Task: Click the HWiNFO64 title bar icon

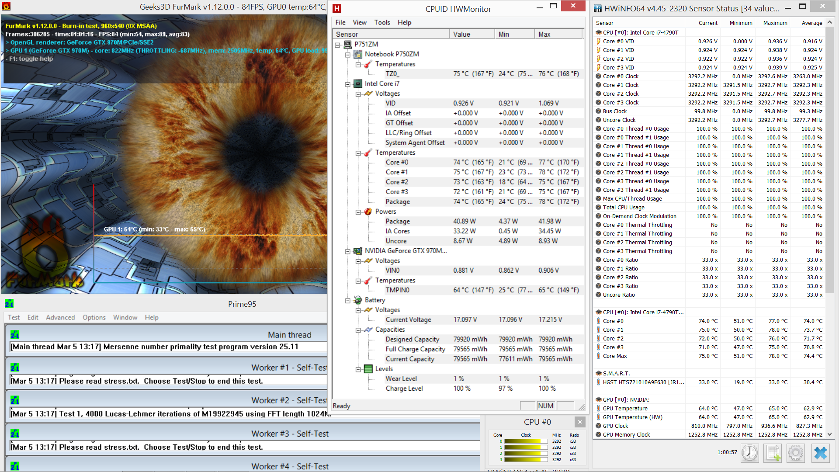Action: (x=597, y=8)
